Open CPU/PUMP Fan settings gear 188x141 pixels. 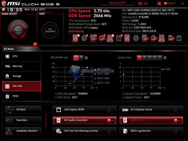(86, 58)
